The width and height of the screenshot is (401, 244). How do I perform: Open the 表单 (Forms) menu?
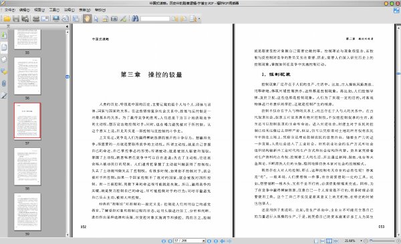[x=85, y=10]
